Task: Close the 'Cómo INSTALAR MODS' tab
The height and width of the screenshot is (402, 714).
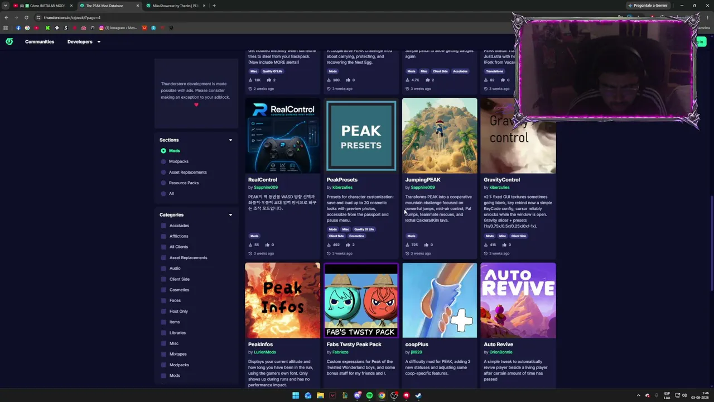Action: [71, 6]
